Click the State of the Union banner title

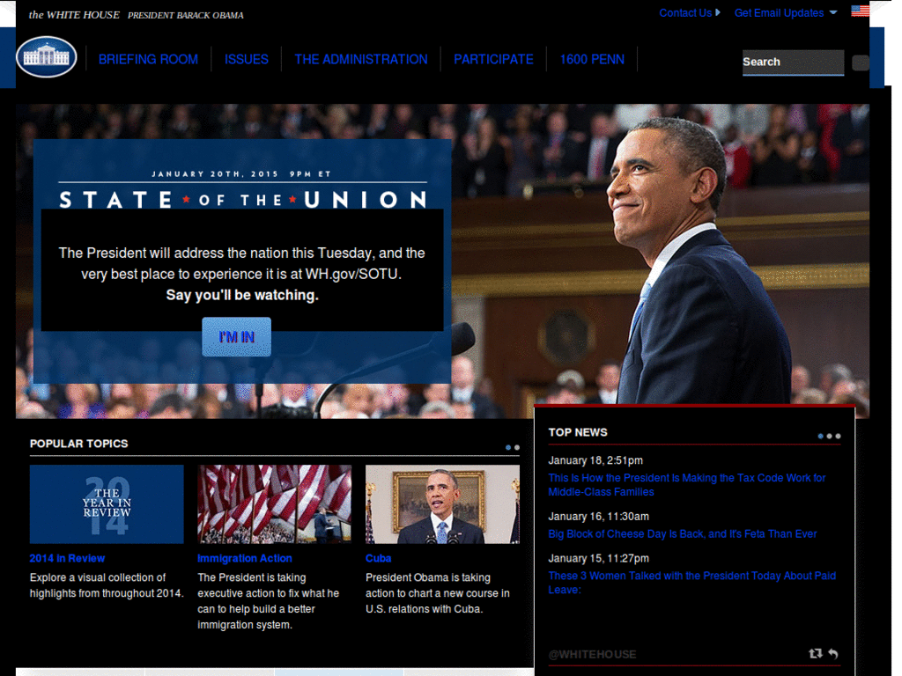243,200
